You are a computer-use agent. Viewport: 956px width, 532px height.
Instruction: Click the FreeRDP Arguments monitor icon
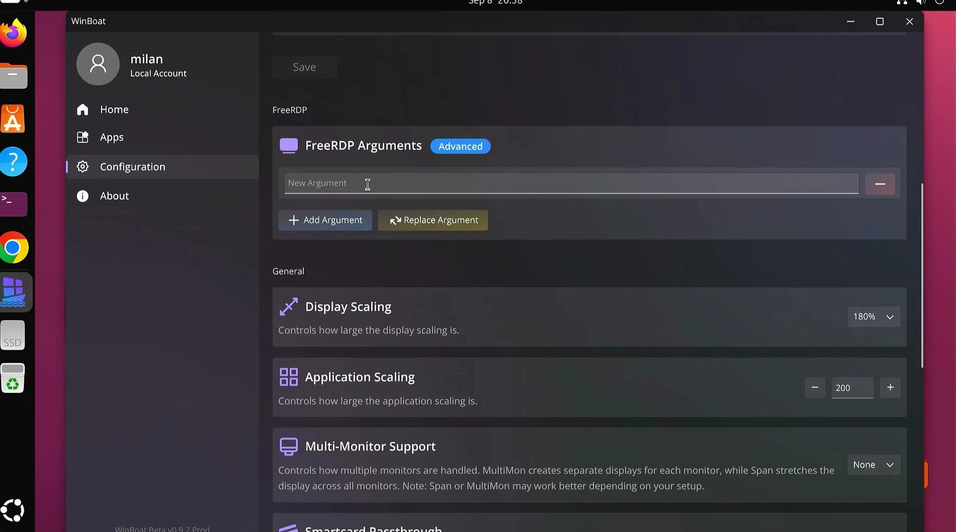click(x=289, y=146)
